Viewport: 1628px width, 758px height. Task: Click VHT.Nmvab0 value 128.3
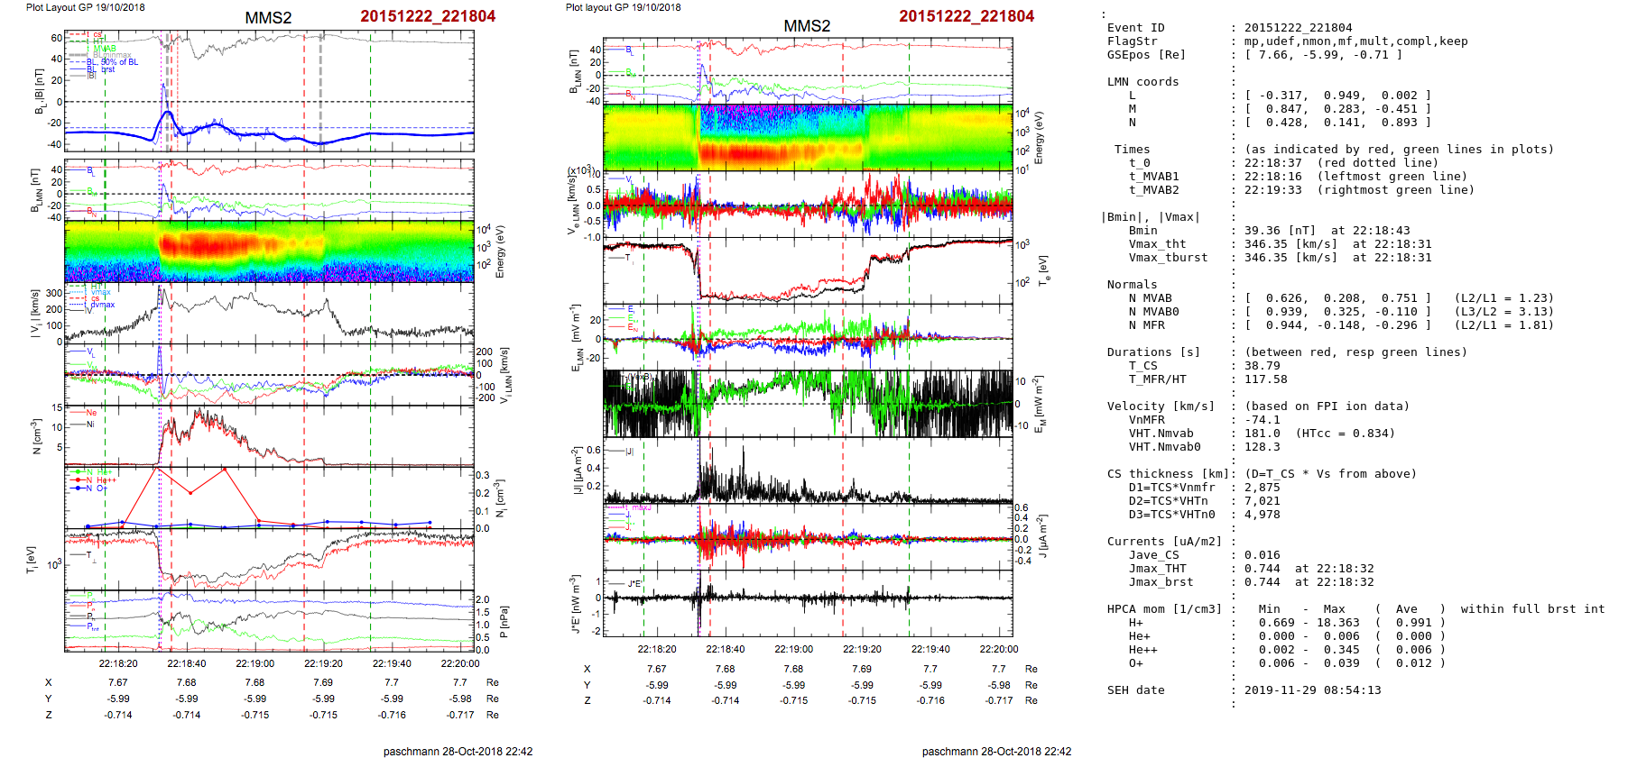[1263, 447]
